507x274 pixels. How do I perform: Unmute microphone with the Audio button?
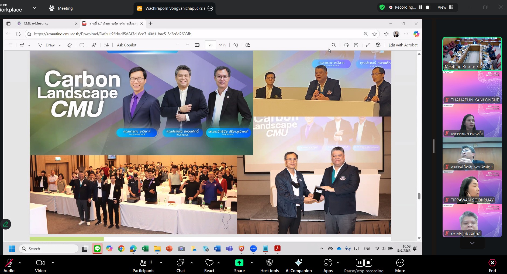tap(9, 266)
